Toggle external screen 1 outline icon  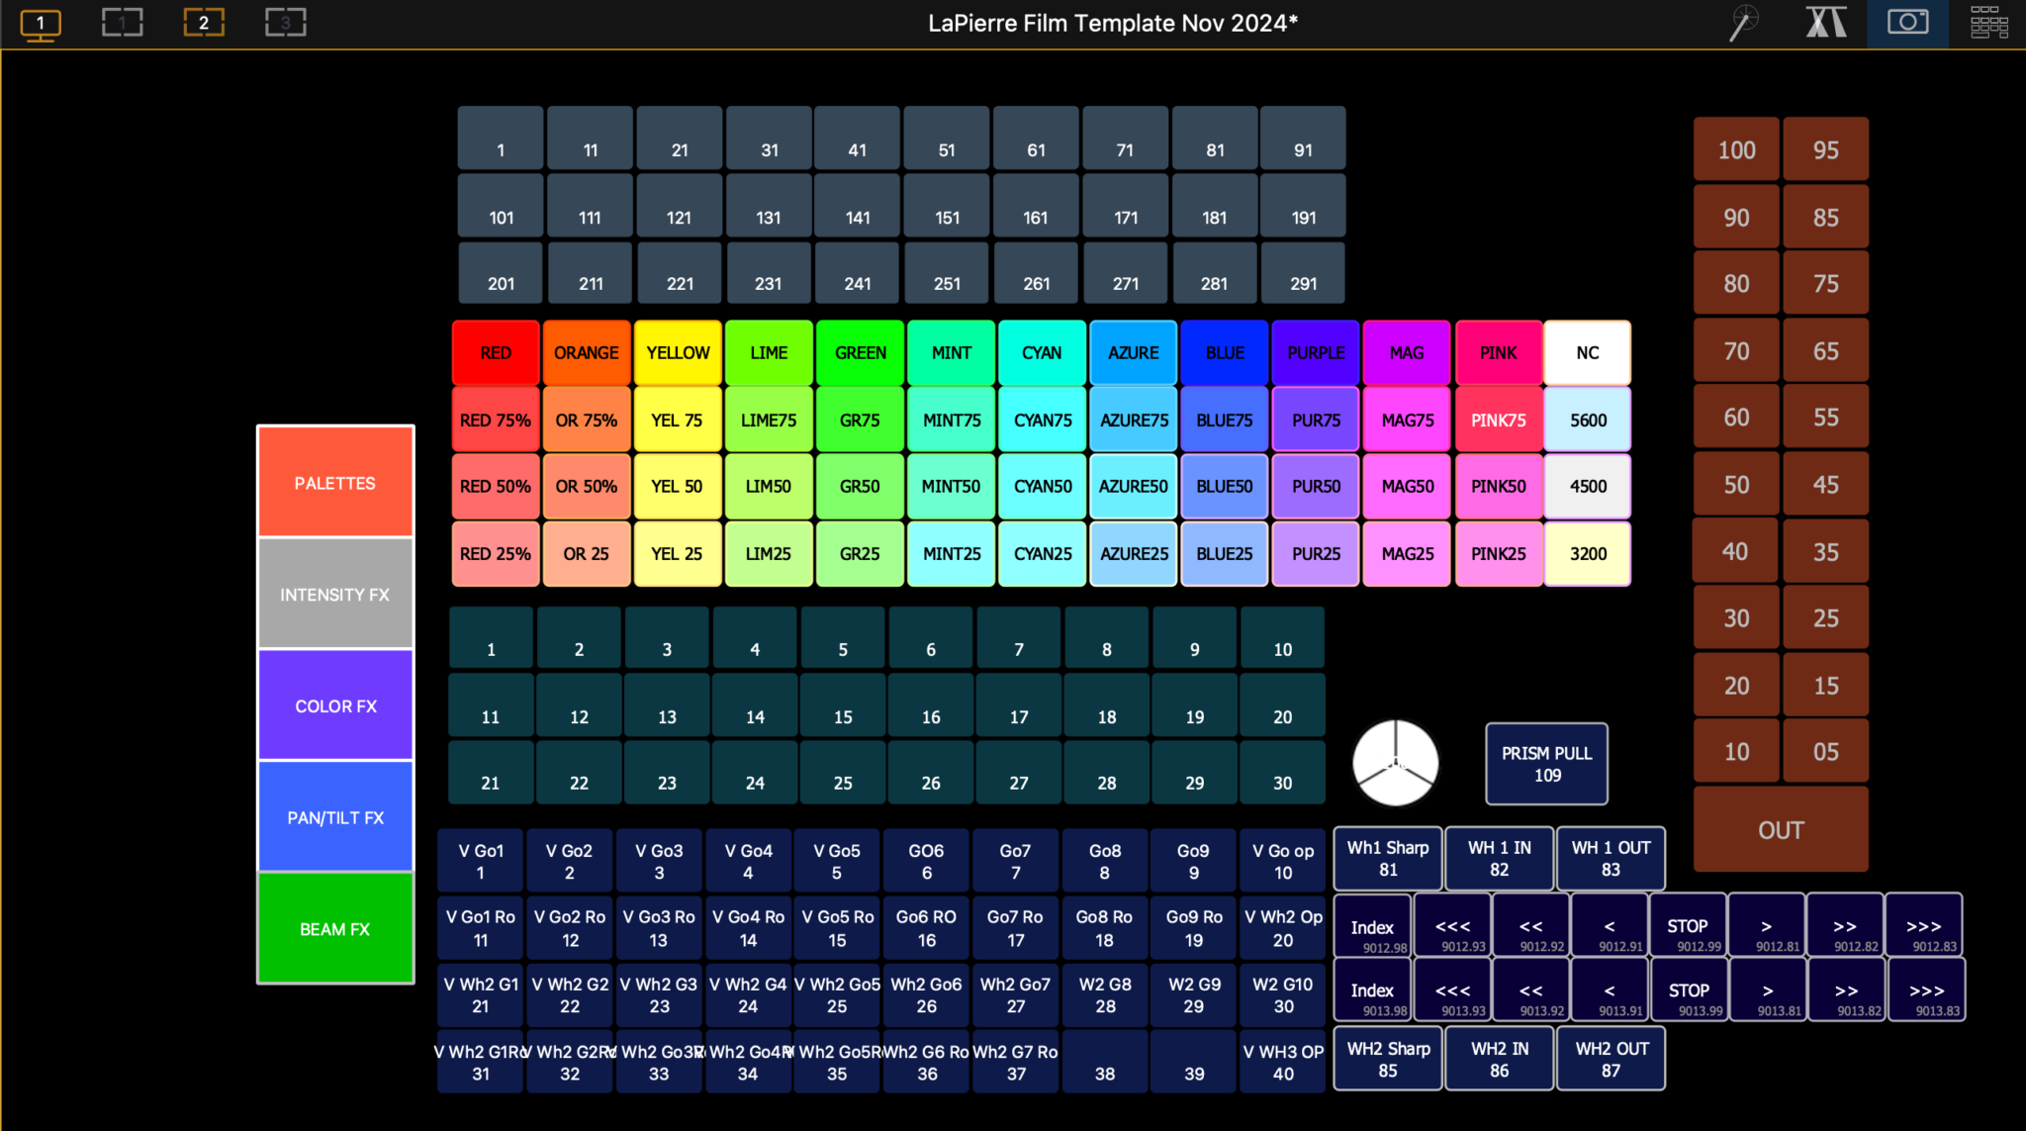click(x=121, y=22)
